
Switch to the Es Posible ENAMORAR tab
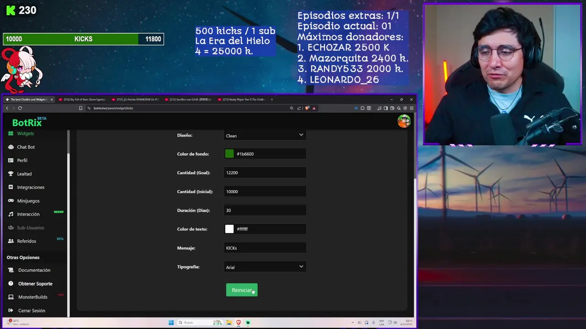136,100
